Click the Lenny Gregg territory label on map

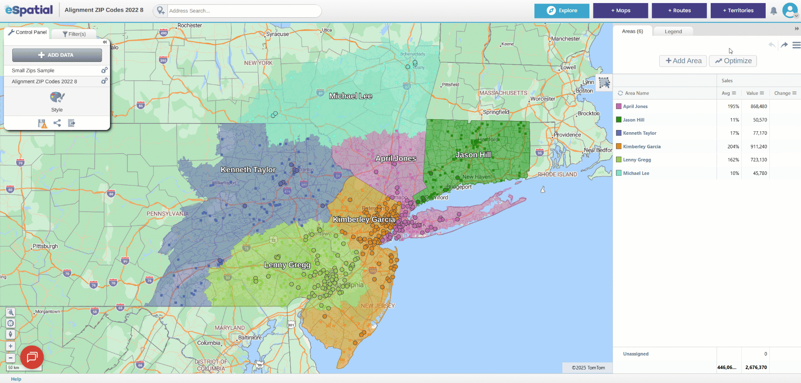[288, 265]
